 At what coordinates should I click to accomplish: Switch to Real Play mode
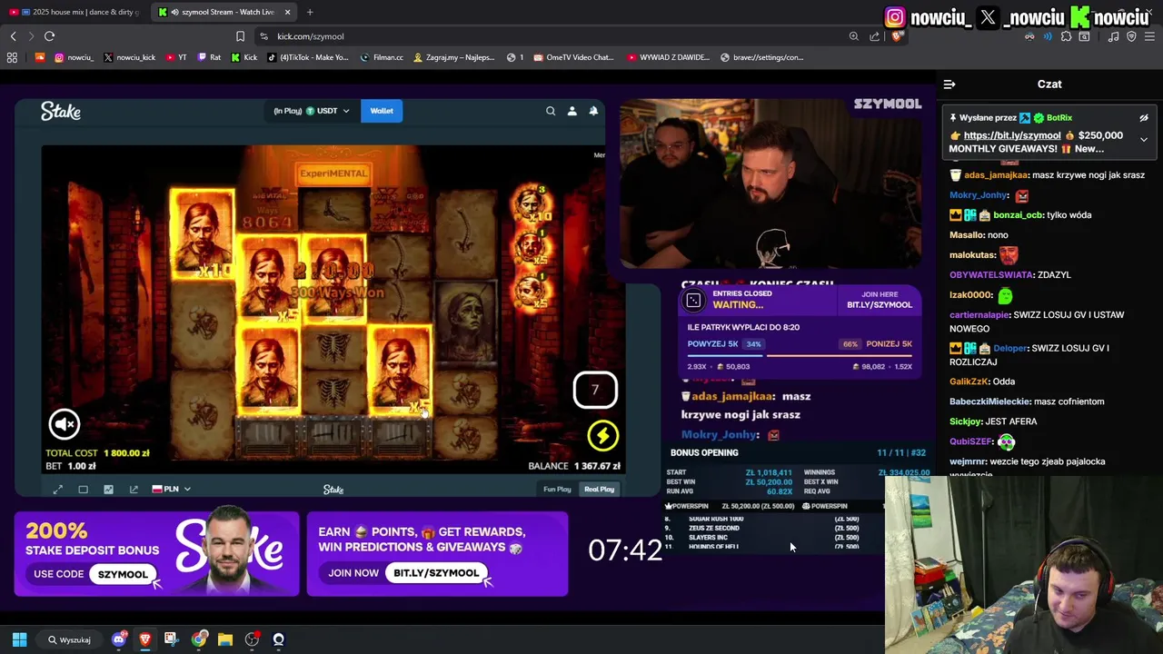tap(599, 490)
